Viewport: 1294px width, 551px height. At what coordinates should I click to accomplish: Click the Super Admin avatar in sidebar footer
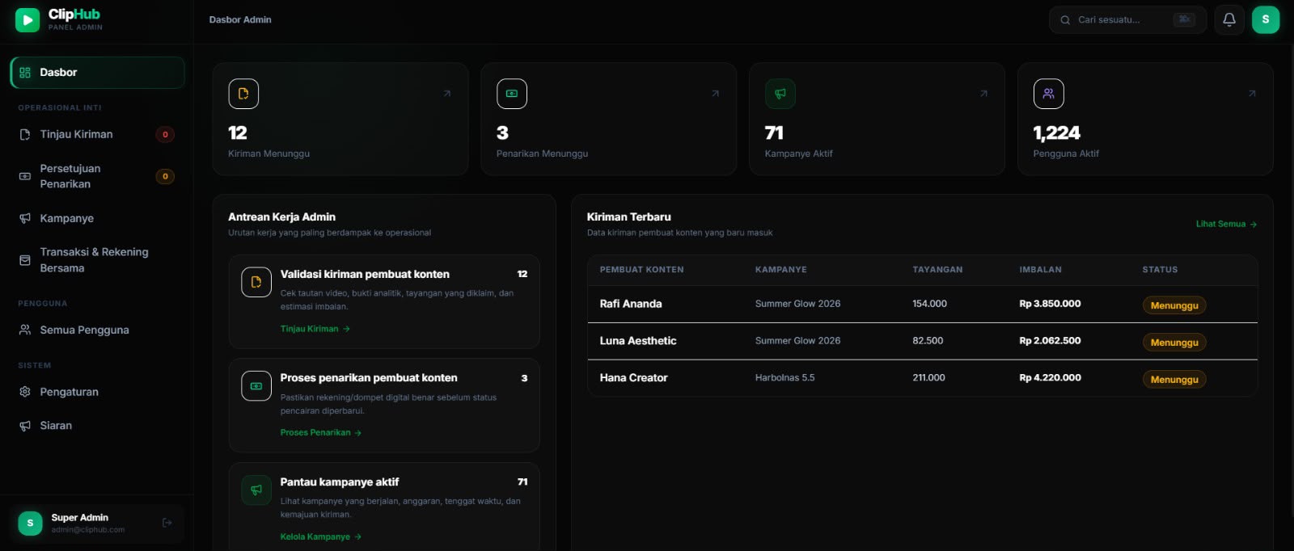pyautogui.click(x=30, y=523)
